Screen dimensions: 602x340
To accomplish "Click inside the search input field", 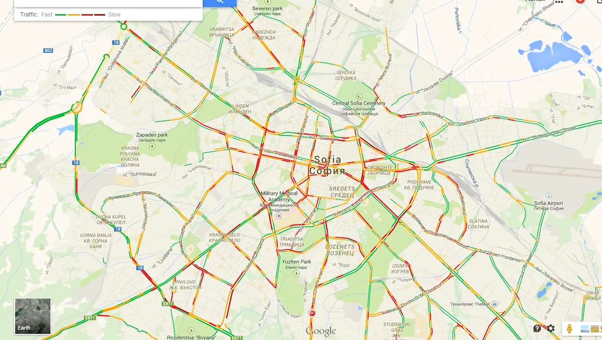I will click(108, 2).
